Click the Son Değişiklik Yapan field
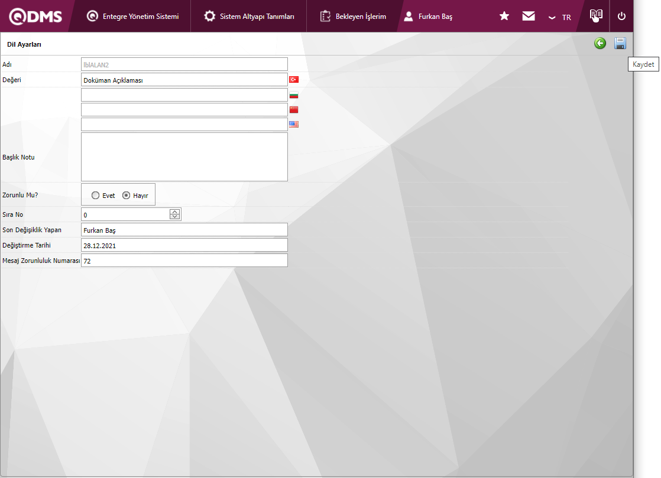This screenshot has height=478, width=661. click(184, 229)
